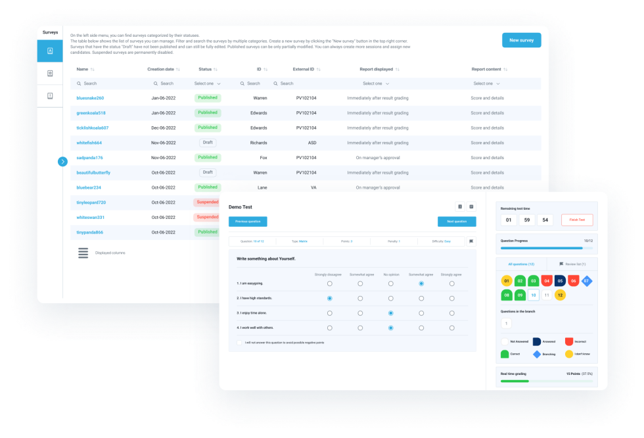Open the starred surveys sidebar icon

pyautogui.click(x=50, y=74)
